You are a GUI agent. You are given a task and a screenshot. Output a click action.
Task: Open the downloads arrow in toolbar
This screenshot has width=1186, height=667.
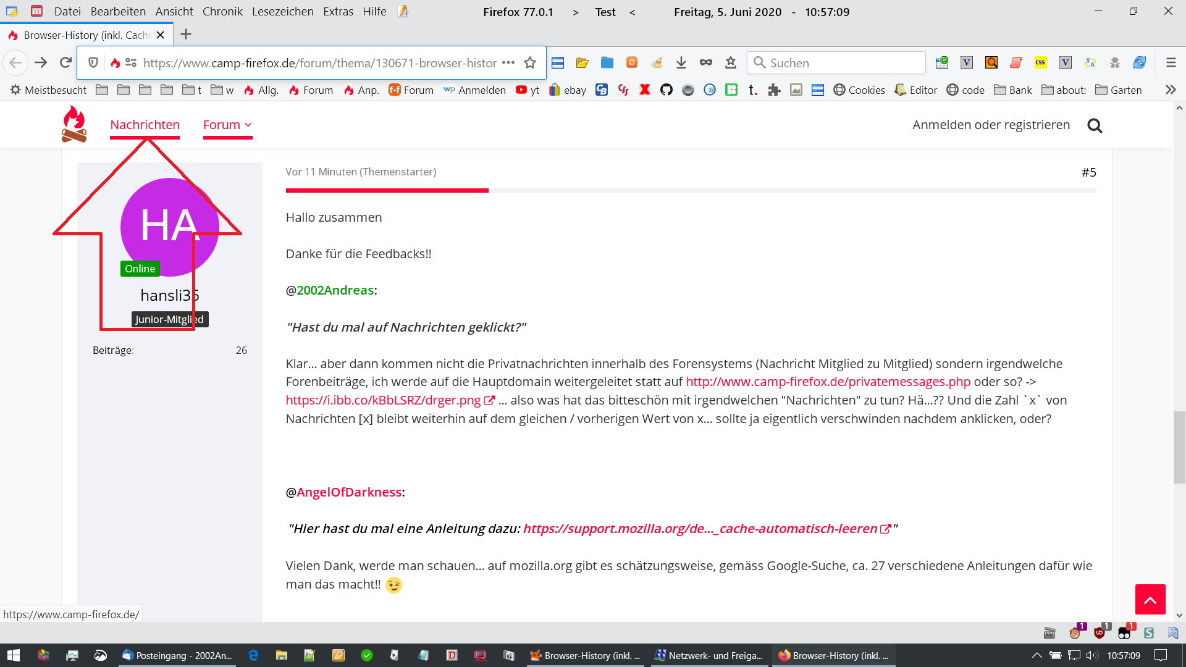[x=681, y=62]
